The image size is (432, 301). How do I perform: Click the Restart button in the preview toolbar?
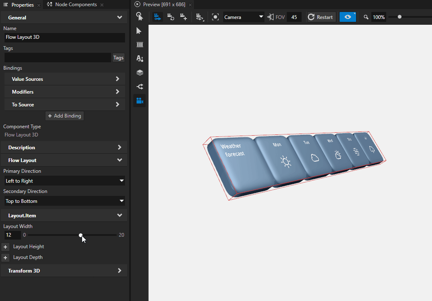(x=321, y=17)
